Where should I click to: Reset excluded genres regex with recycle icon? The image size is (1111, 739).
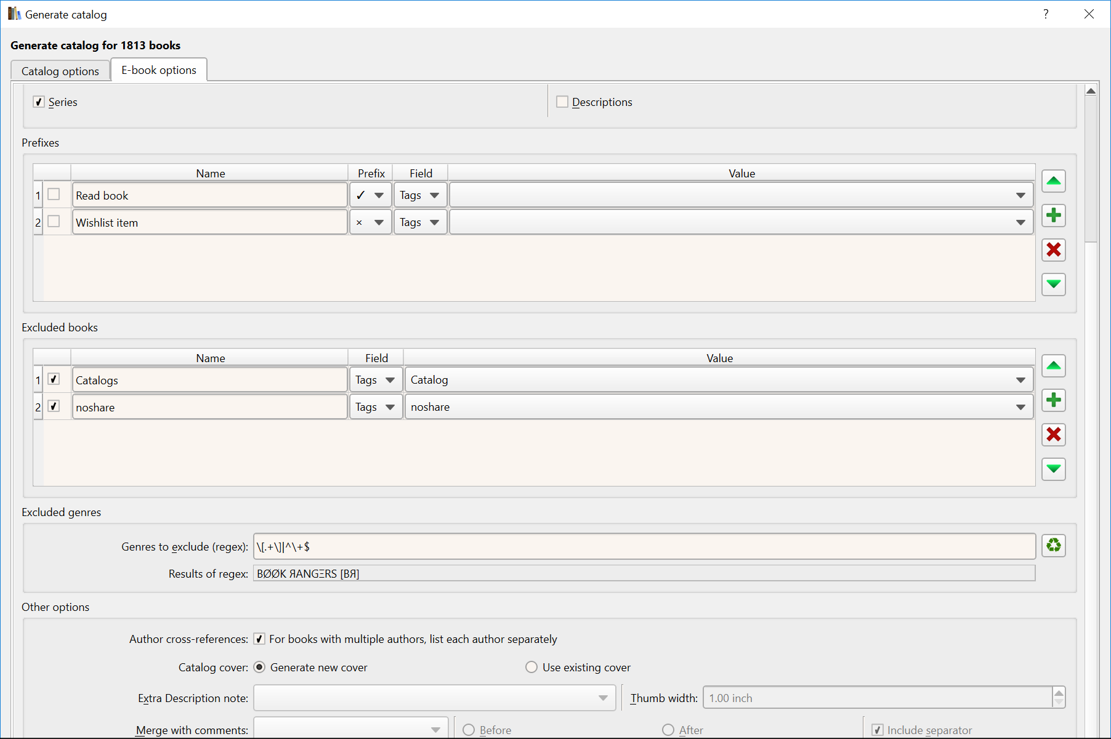(x=1054, y=546)
